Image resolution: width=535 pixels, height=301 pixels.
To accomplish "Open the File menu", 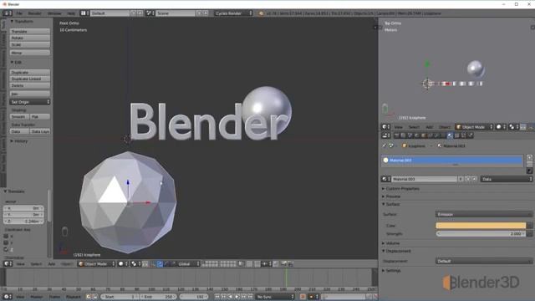I will point(19,13).
